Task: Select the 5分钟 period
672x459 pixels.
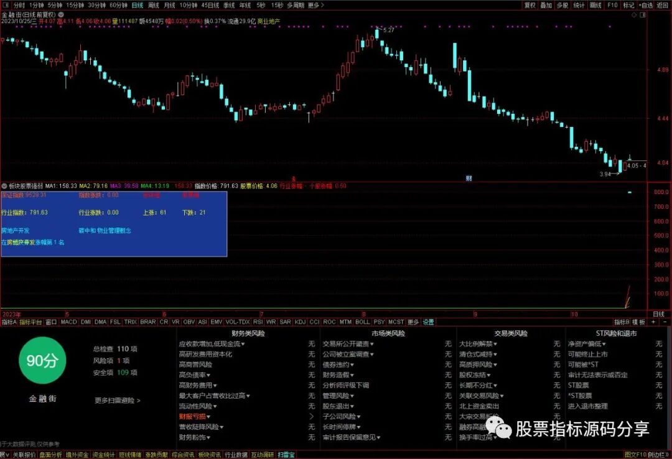Action: click(x=55, y=5)
